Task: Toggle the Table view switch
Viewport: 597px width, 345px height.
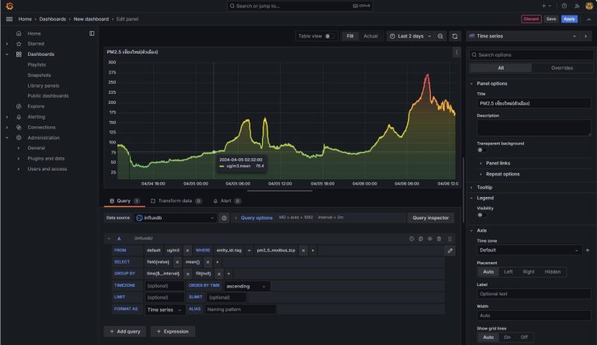Action: point(330,36)
